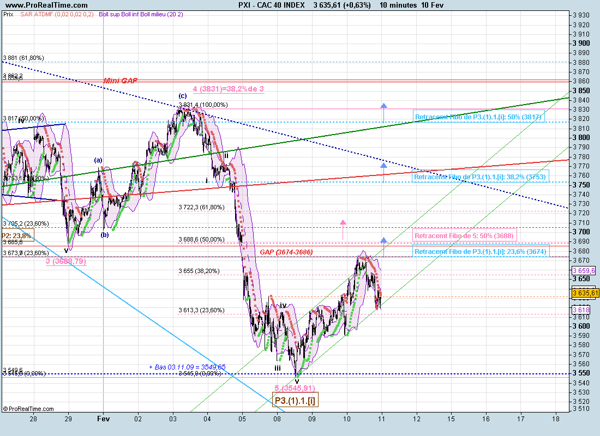Select the Retracemt Fibo 38,2% (3753) box
The width and height of the screenshot is (600, 436).
tap(481, 177)
